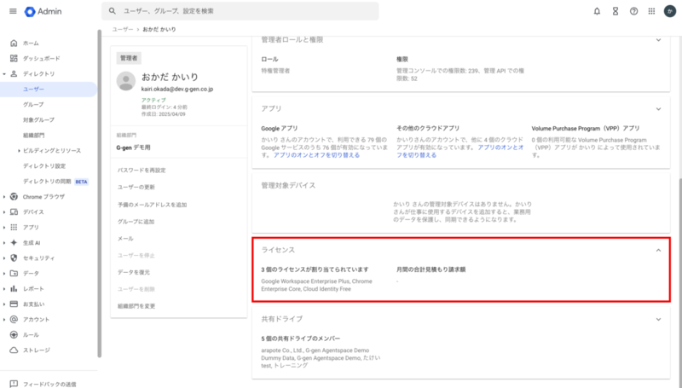Click the user profile avatar picture
This screenshot has height=388, width=682.
pyautogui.click(x=126, y=81)
